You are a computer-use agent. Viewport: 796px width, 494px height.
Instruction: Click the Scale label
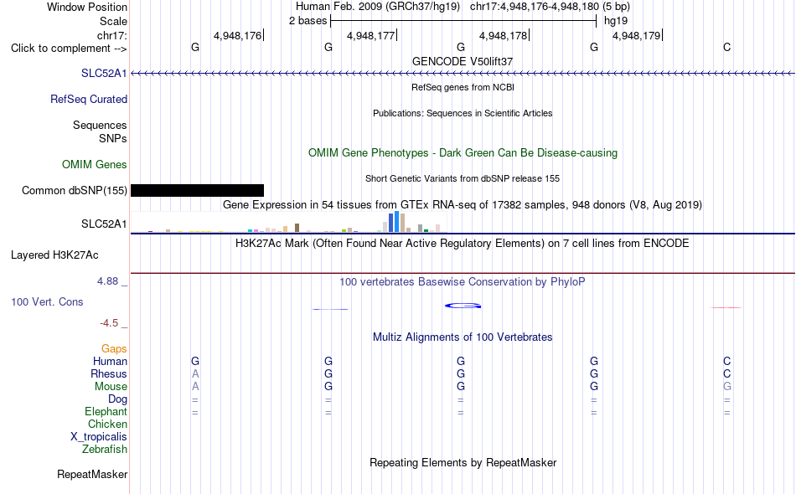click(x=114, y=21)
